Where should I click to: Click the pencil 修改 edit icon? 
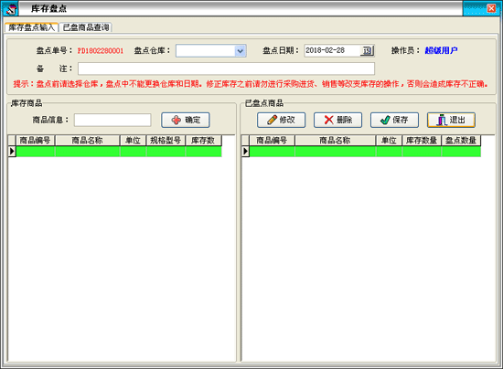272,121
